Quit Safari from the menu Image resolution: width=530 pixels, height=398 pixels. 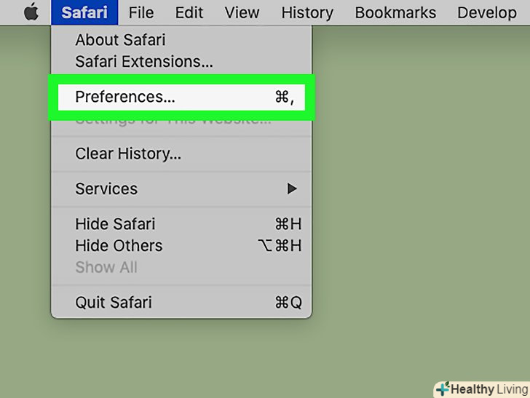114,302
